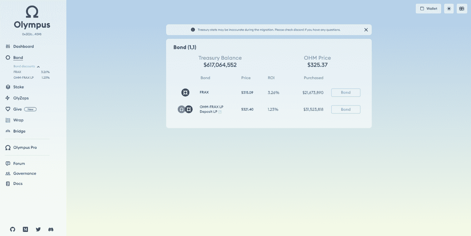471x236 pixels.
Task: Click the purchased amount $21,673,890
Action: coord(313,92)
